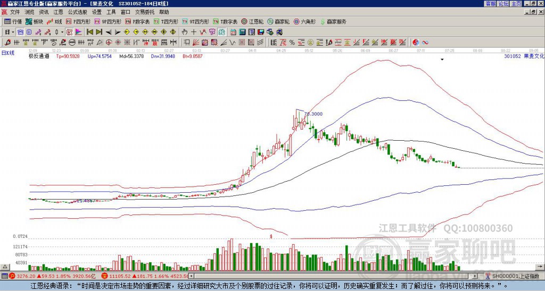Open the 文件 menu
The width and height of the screenshot is (545, 291).
point(15,12)
